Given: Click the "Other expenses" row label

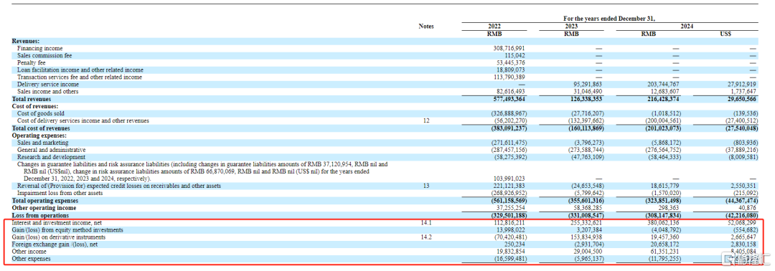Looking at the screenshot, I should tap(30, 259).
